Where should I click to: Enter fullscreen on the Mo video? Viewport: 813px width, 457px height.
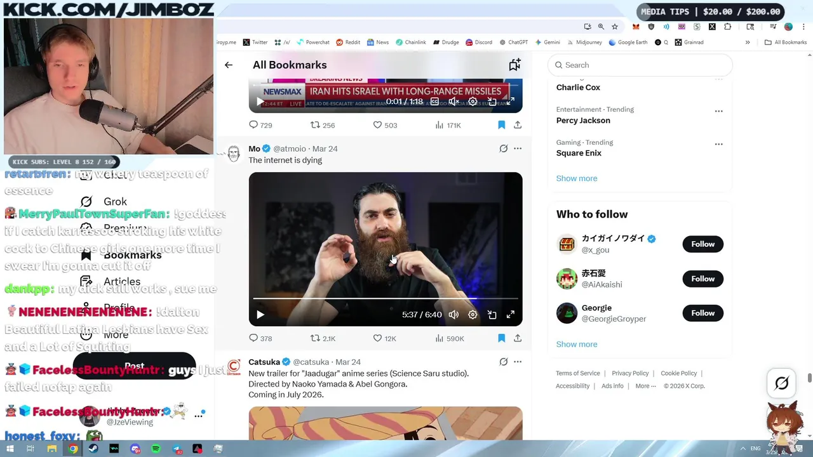[510, 315]
